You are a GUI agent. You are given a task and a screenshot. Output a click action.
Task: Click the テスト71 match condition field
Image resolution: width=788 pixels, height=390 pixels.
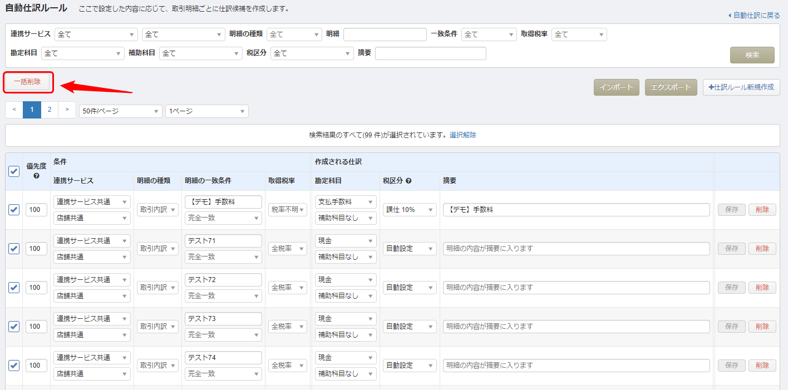click(x=223, y=241)
